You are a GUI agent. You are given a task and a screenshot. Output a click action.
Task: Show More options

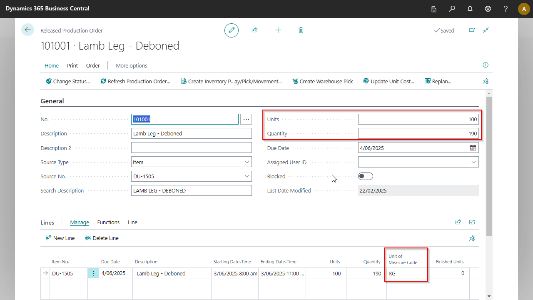click(132, 65)
